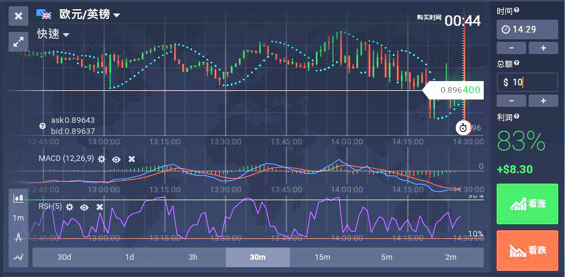Open the indicators line-graph icon

18,257
